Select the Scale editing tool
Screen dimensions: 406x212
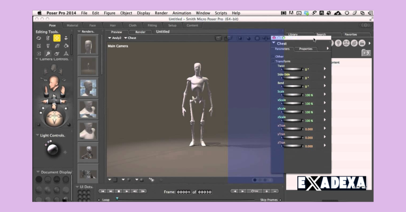click(39, 46)
